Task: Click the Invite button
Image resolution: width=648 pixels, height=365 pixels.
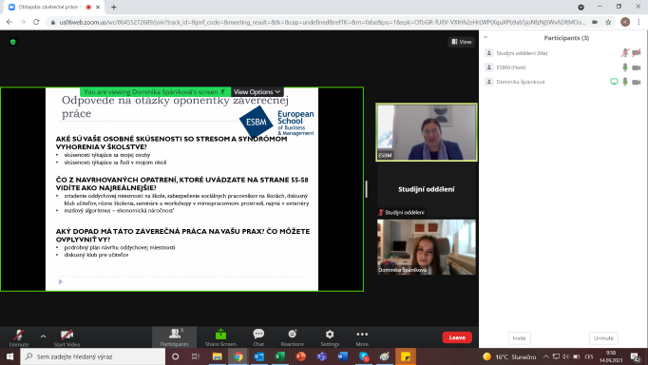Action: pos(520,338)
